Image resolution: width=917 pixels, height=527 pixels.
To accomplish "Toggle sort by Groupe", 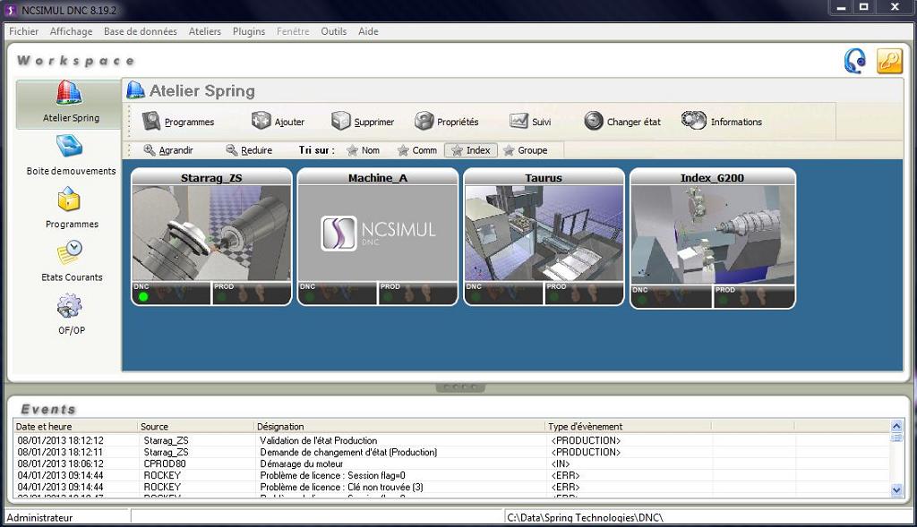I will click(526, 150).
